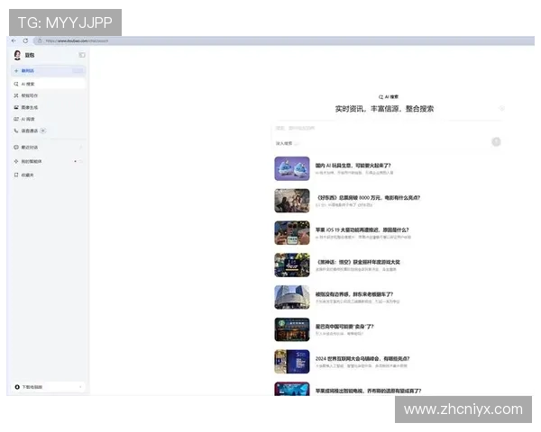The height and width of the screenshot is (432, 541).
Task: Open 2024 世界互联网大会 headline
Action: click(362, 358)
